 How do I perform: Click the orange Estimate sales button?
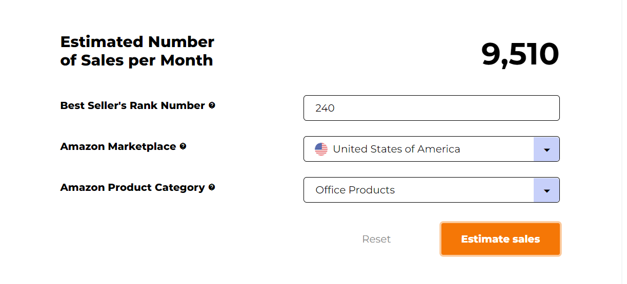(x=500, y=239)
